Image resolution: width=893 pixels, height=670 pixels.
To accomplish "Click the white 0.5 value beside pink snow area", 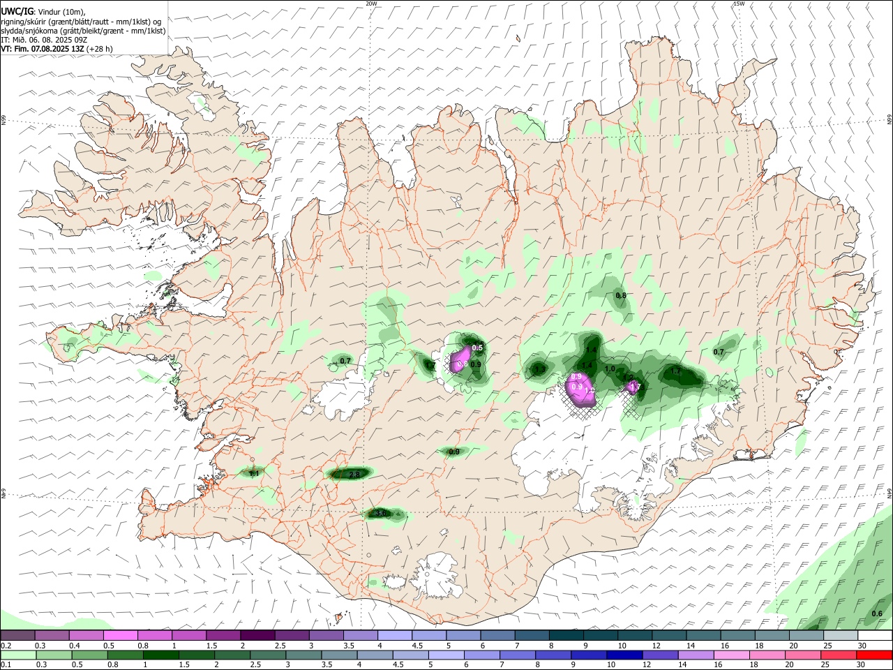I will tap(478, 348).
